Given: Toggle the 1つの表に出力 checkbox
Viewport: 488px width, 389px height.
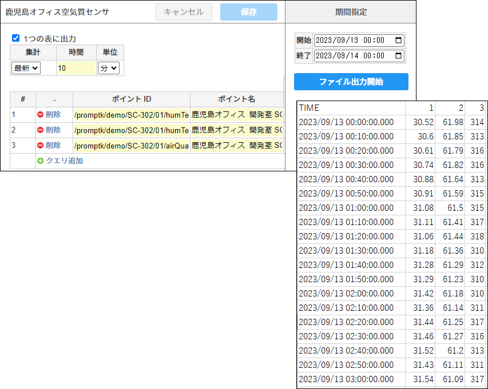Looking at the screenshot, I should pyautogui.click(x=15, y=38).
